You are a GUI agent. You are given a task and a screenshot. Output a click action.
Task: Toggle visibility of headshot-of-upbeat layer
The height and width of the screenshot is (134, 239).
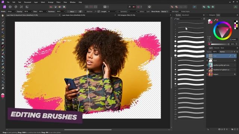tap(235, 70)
